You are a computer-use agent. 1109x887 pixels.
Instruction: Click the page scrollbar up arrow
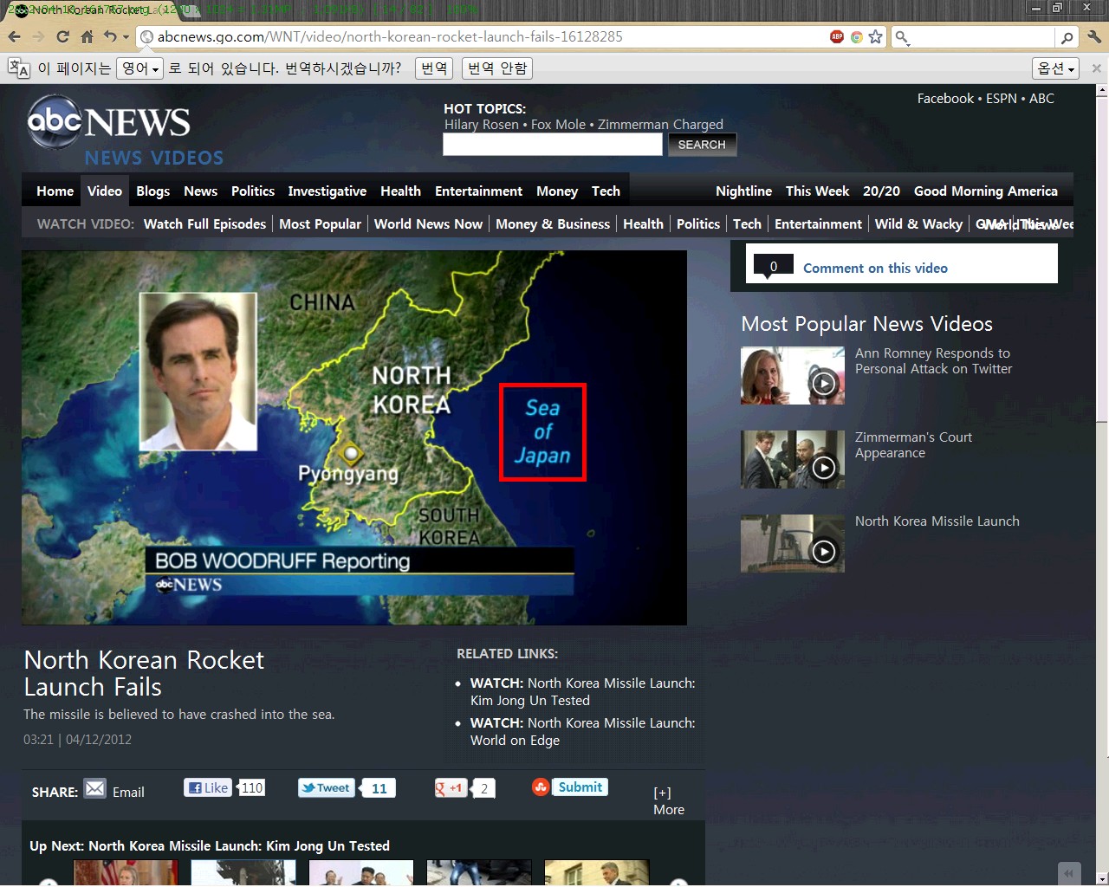point(1101,90)
